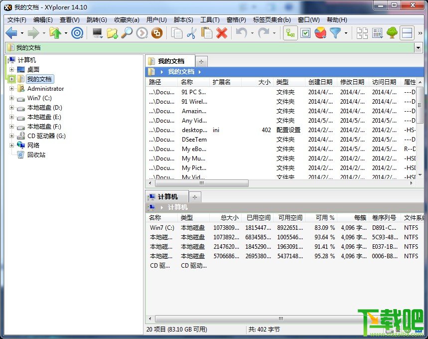
Task: Go up one folder level icon
Action: 55,33
